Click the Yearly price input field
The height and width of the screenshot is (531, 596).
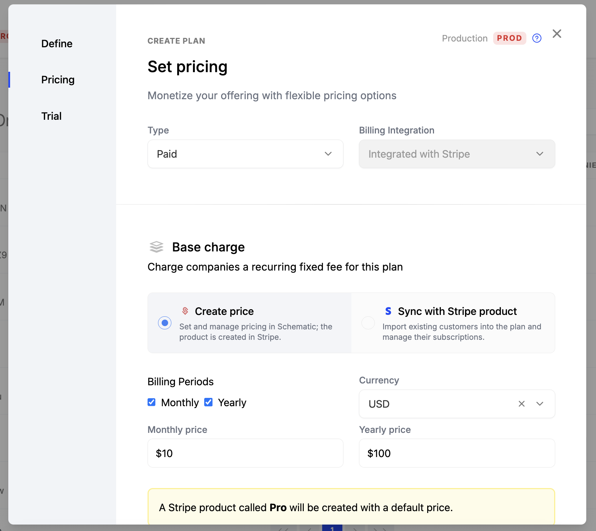click(x=457, y=453)
